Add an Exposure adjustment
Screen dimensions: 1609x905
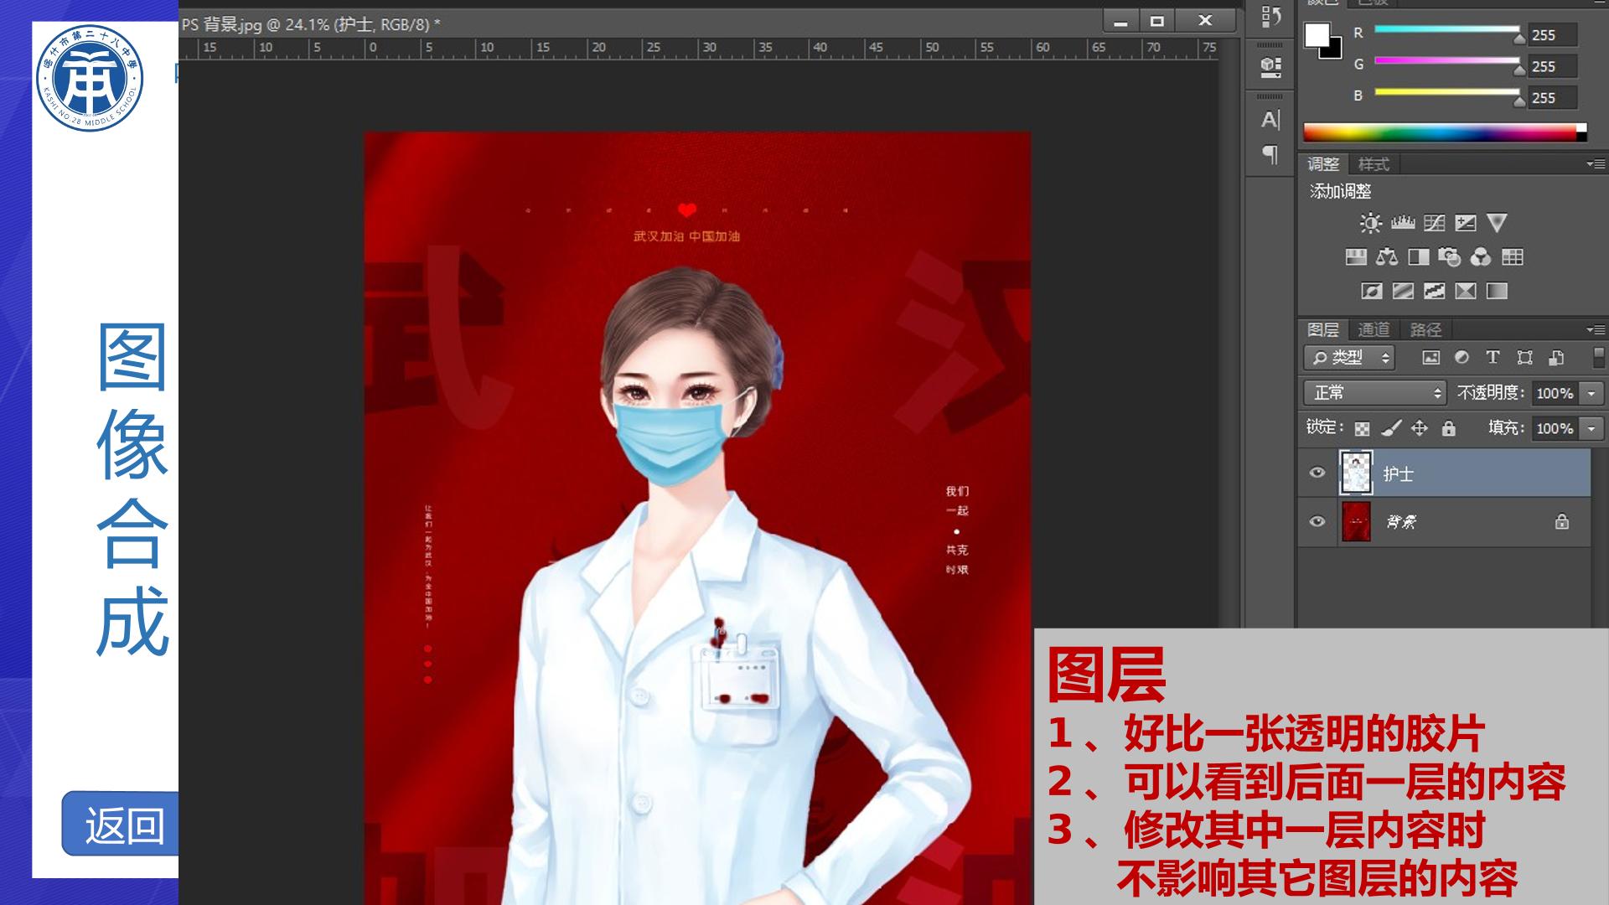point(1466,223)
